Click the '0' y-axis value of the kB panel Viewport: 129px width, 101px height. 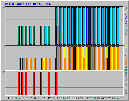coord(4,72)
